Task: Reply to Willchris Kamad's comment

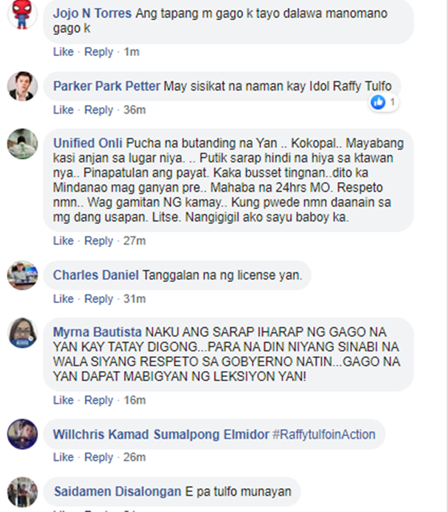Action: coord(99,457)
